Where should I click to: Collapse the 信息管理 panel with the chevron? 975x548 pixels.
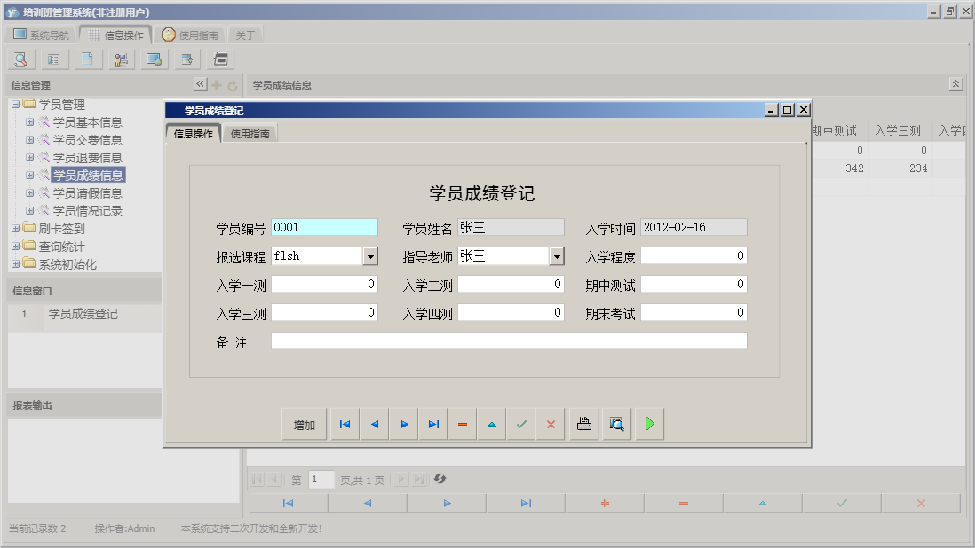[200, 82]
